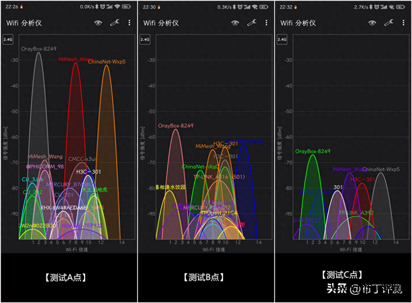Select grey ChinaNet-Wxp5 label at test point C
The height and width of the screenshot is (303, 412).
pyautogui.click(x=381, y=169)
